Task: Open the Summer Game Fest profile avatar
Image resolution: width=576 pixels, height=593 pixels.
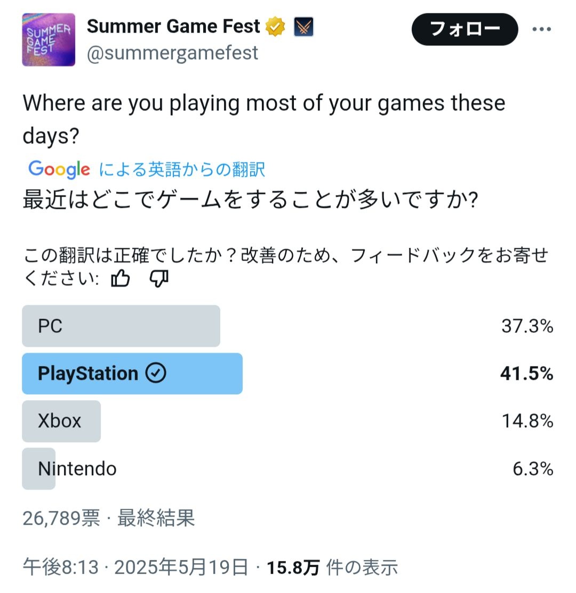Action: tap(49, 40)
